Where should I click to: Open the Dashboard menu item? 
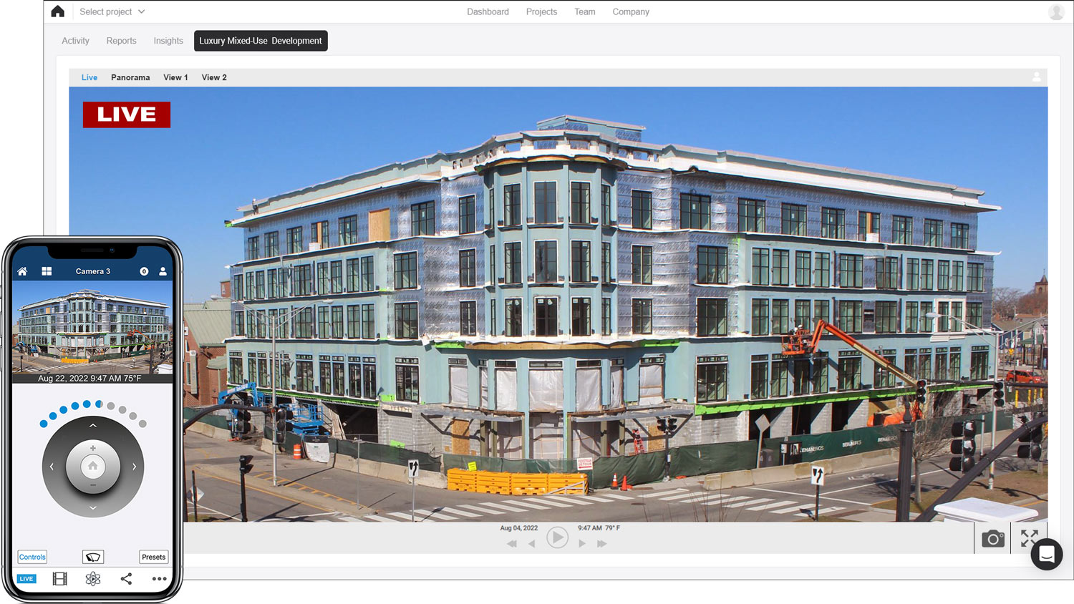(488, 11)
